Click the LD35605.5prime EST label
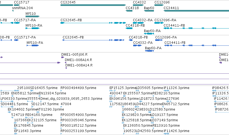This screenshot has height=135, width=229. coord(149,88)
